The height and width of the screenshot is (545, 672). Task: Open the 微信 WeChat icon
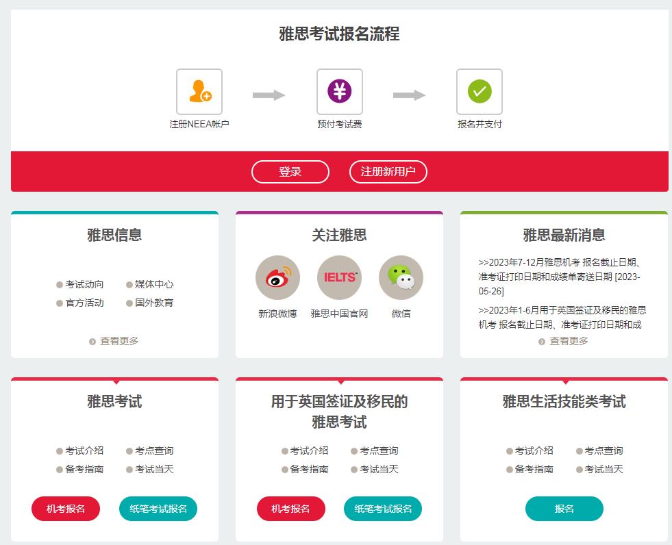(401, 277)
